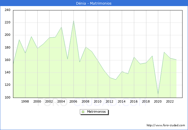Click the Matrimonios legend label
The image size is (188, 130).
[97, 112]
